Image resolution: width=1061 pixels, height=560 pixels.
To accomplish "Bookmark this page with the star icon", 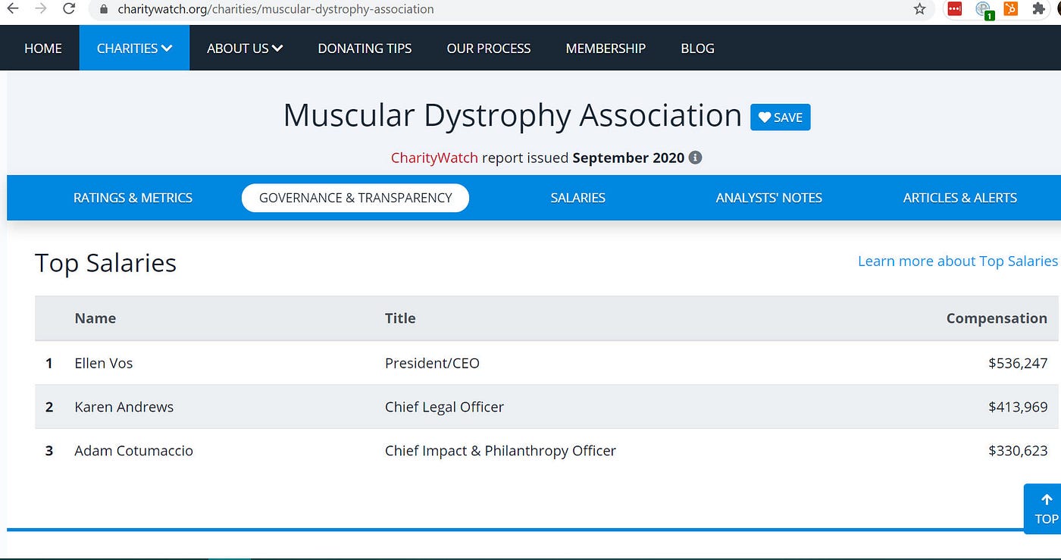I will [919, 9].
